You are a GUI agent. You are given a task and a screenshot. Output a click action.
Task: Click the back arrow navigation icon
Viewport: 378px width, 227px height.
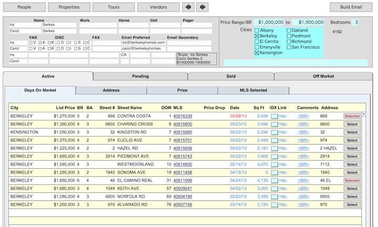coord(189,7)
